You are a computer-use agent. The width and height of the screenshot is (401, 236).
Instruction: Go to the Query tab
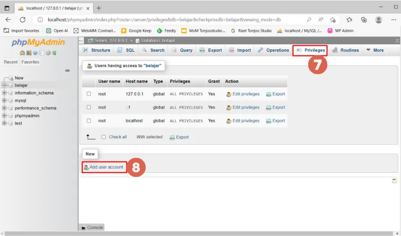(x=182, y=50)
